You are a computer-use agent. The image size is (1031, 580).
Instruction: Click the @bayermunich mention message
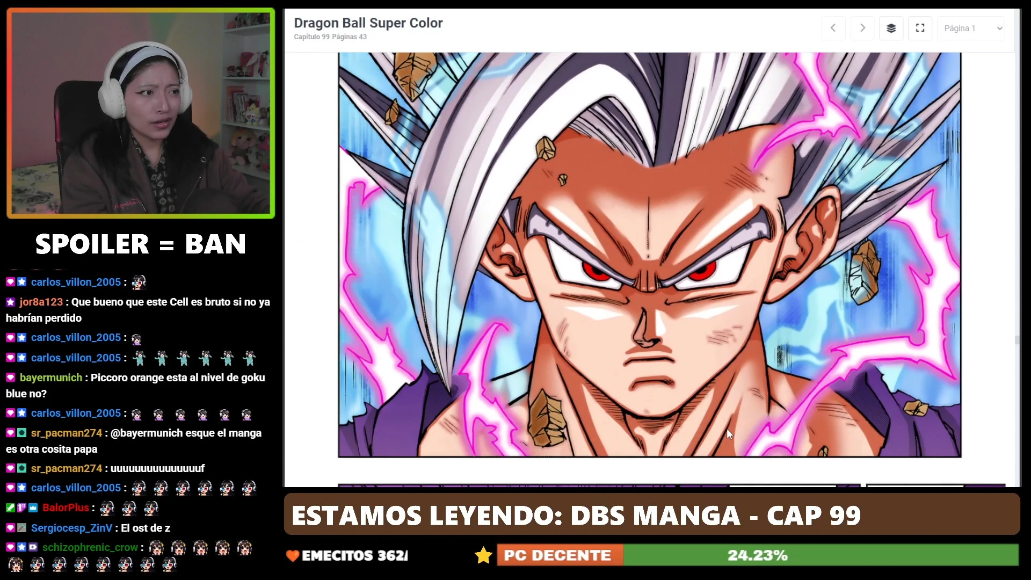(134, 441)
